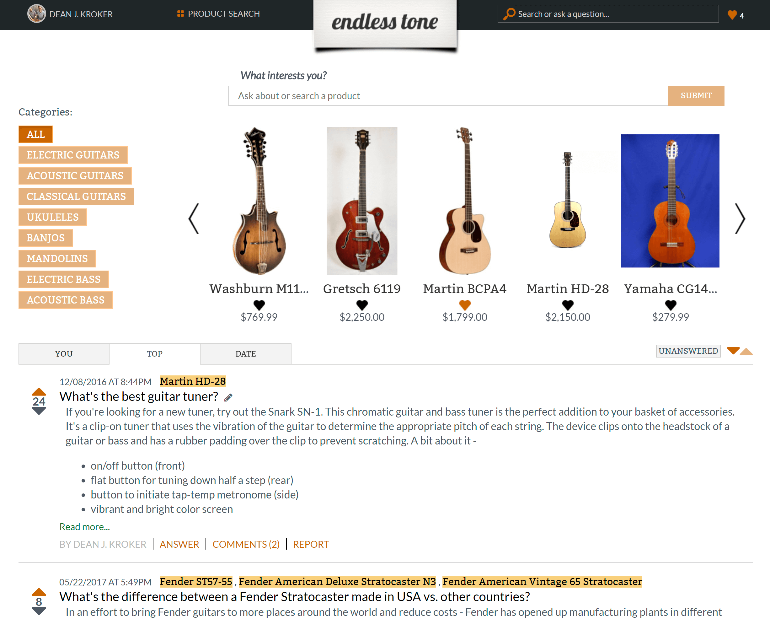Click the pencil edit icon on best guitar tuner question
Screen dimensions: 770x619
coord(228,397)
